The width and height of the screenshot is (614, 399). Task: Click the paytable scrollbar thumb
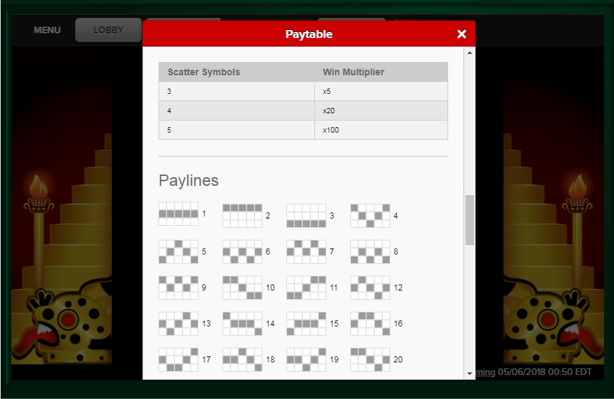point(470,220)
